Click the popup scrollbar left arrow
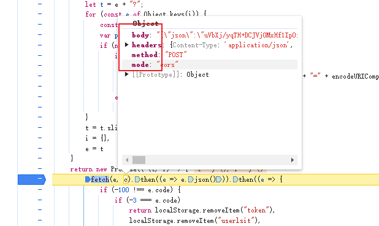This screenshot has height=226, width=379. point(127,160)
